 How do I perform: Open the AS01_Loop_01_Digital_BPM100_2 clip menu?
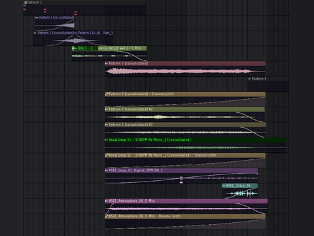tap(107, 170)
